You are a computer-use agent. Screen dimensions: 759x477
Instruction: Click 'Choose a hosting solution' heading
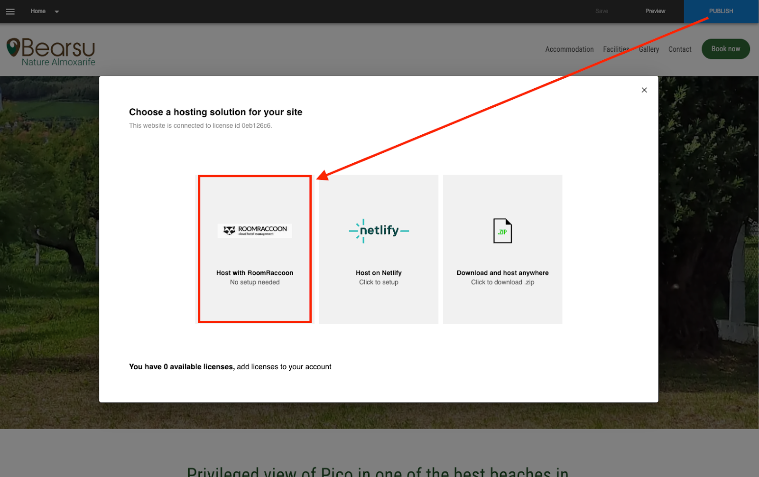click(215, 112)
